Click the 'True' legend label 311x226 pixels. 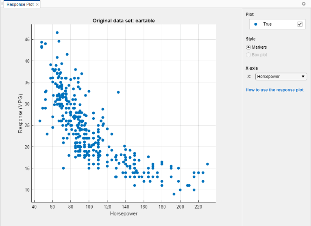(267, 24)
